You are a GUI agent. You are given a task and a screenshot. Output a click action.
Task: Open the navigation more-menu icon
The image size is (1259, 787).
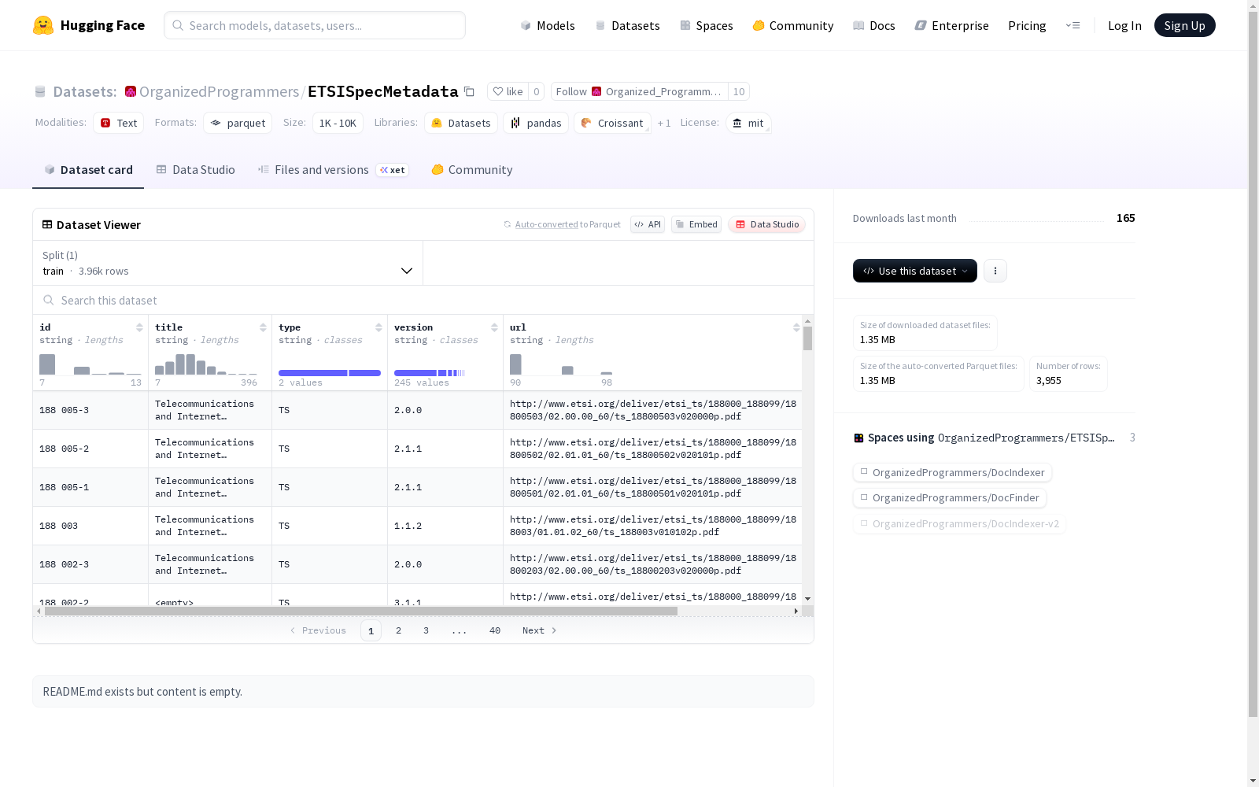pyautogui.click(x=1073, y=25)
